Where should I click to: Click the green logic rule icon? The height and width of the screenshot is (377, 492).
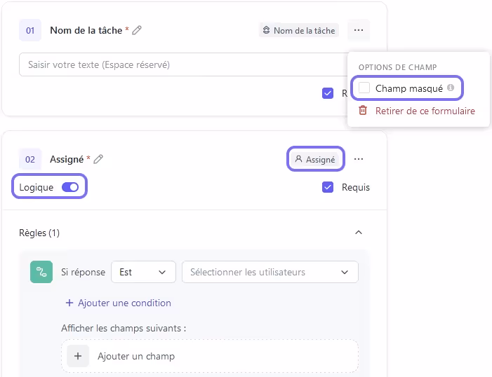point(41,272)
